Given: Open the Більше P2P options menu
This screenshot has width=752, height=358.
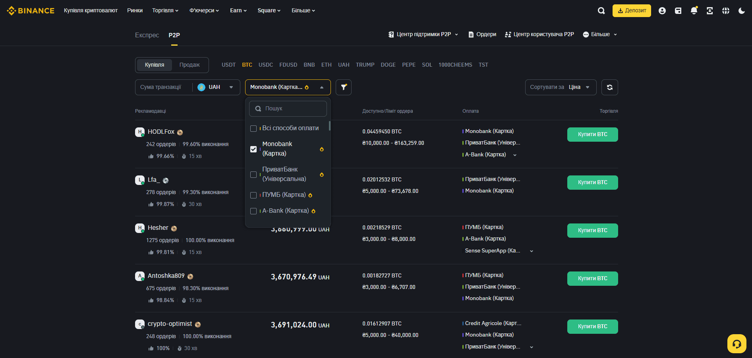Looking at the screenshot, I should 600,35.
